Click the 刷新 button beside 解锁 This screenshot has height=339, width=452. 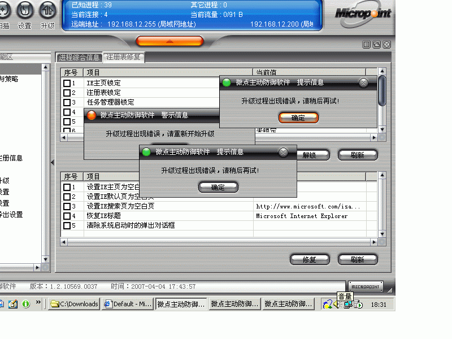click(358, 155)
